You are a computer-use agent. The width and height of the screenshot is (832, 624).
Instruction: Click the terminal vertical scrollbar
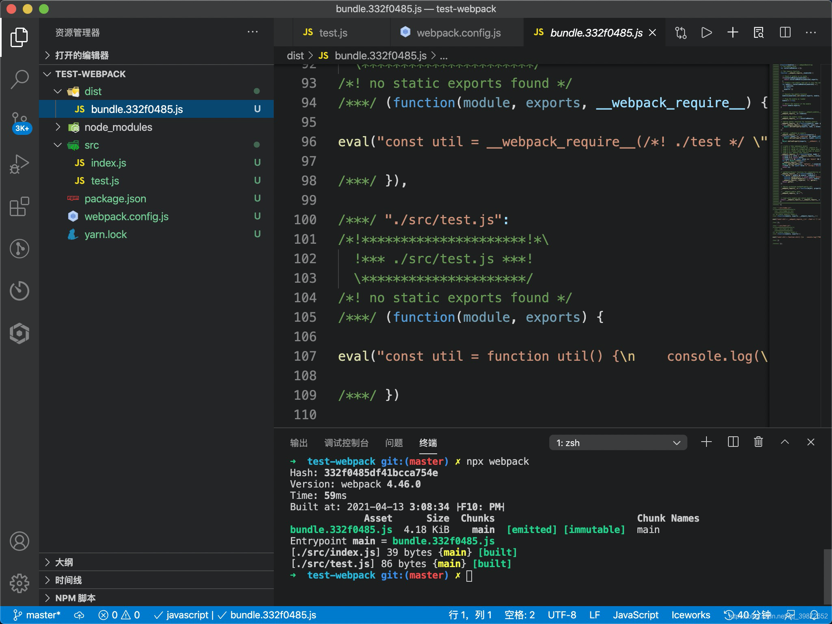coord(827,576)
